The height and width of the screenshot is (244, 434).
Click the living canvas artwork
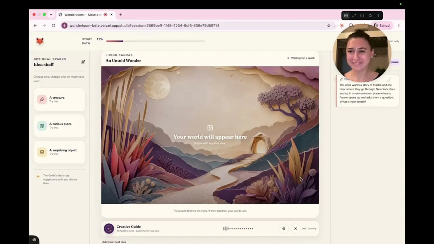210,135
